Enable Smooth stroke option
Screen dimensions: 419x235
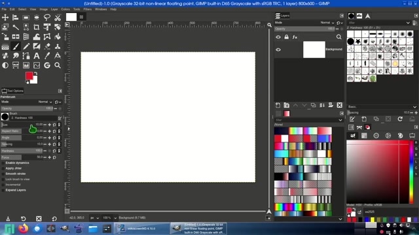(3, 174)
